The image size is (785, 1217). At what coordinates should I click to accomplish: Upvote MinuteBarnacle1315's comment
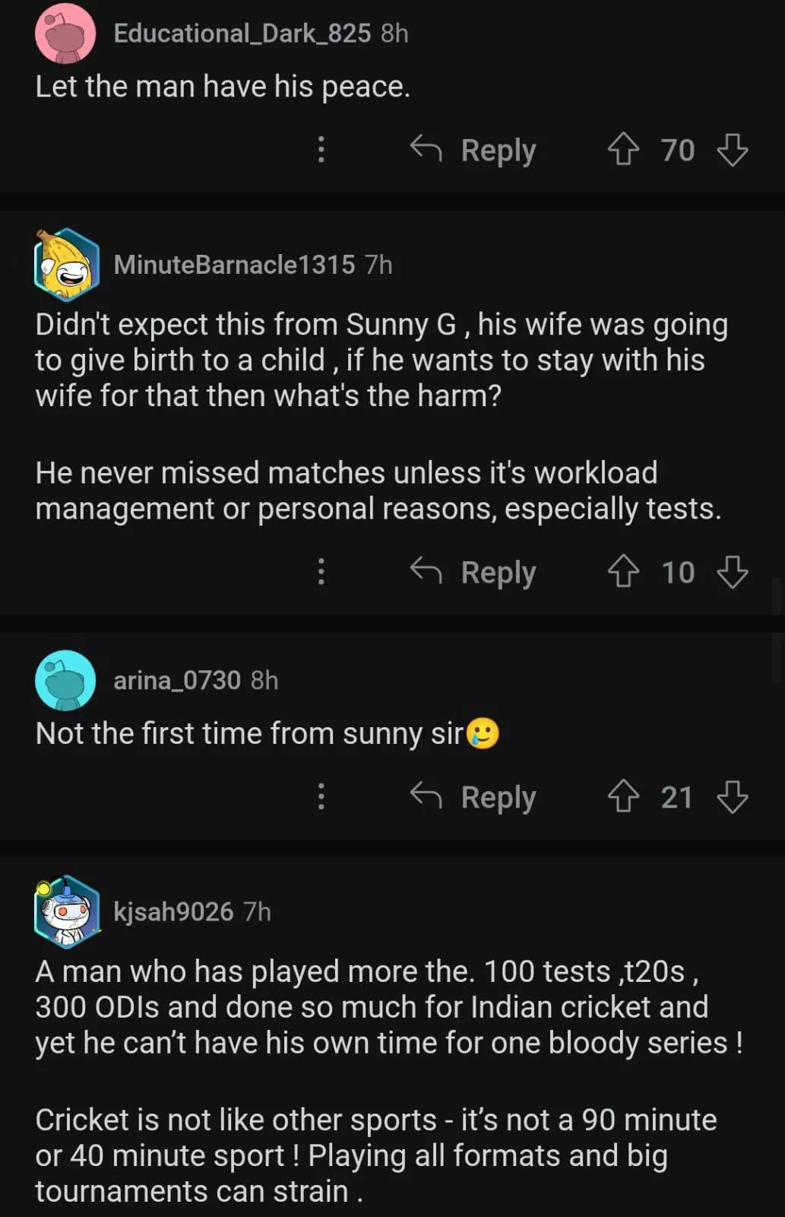[x=623, y=572]
